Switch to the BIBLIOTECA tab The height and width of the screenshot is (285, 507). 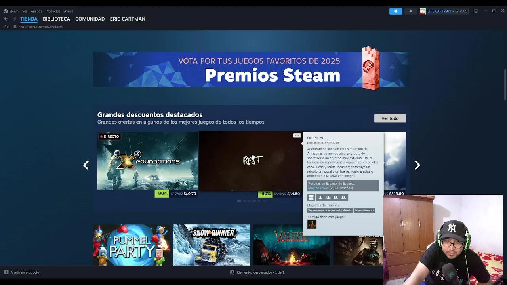pyautogui.click(x=56, y=19)
